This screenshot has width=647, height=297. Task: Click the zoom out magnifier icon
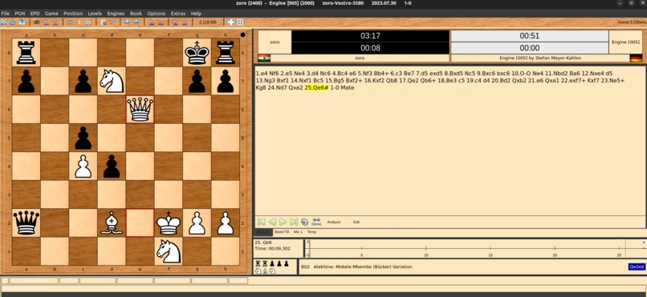pos(136,22)
